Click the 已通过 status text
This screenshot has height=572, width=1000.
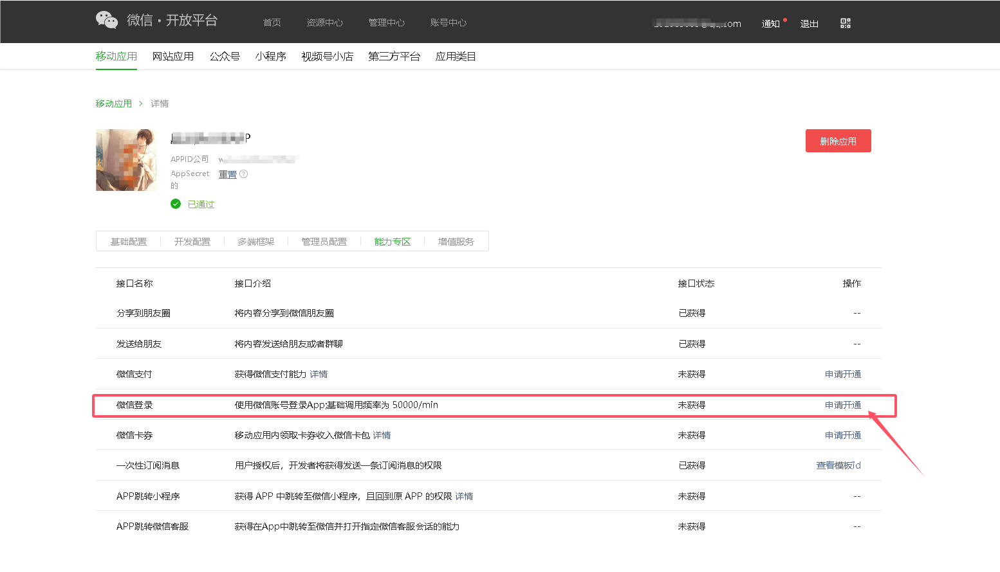tap(201, 204)
